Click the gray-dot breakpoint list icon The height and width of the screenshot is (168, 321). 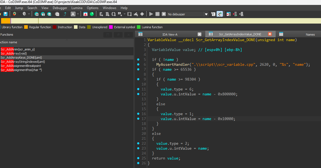(x=241, y=14)
